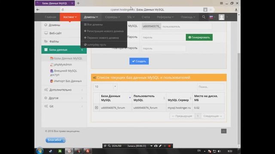This screenshot has width=275, height=154.
Task: Open the volume speaker tray icon
Action: tap(219, 151)
